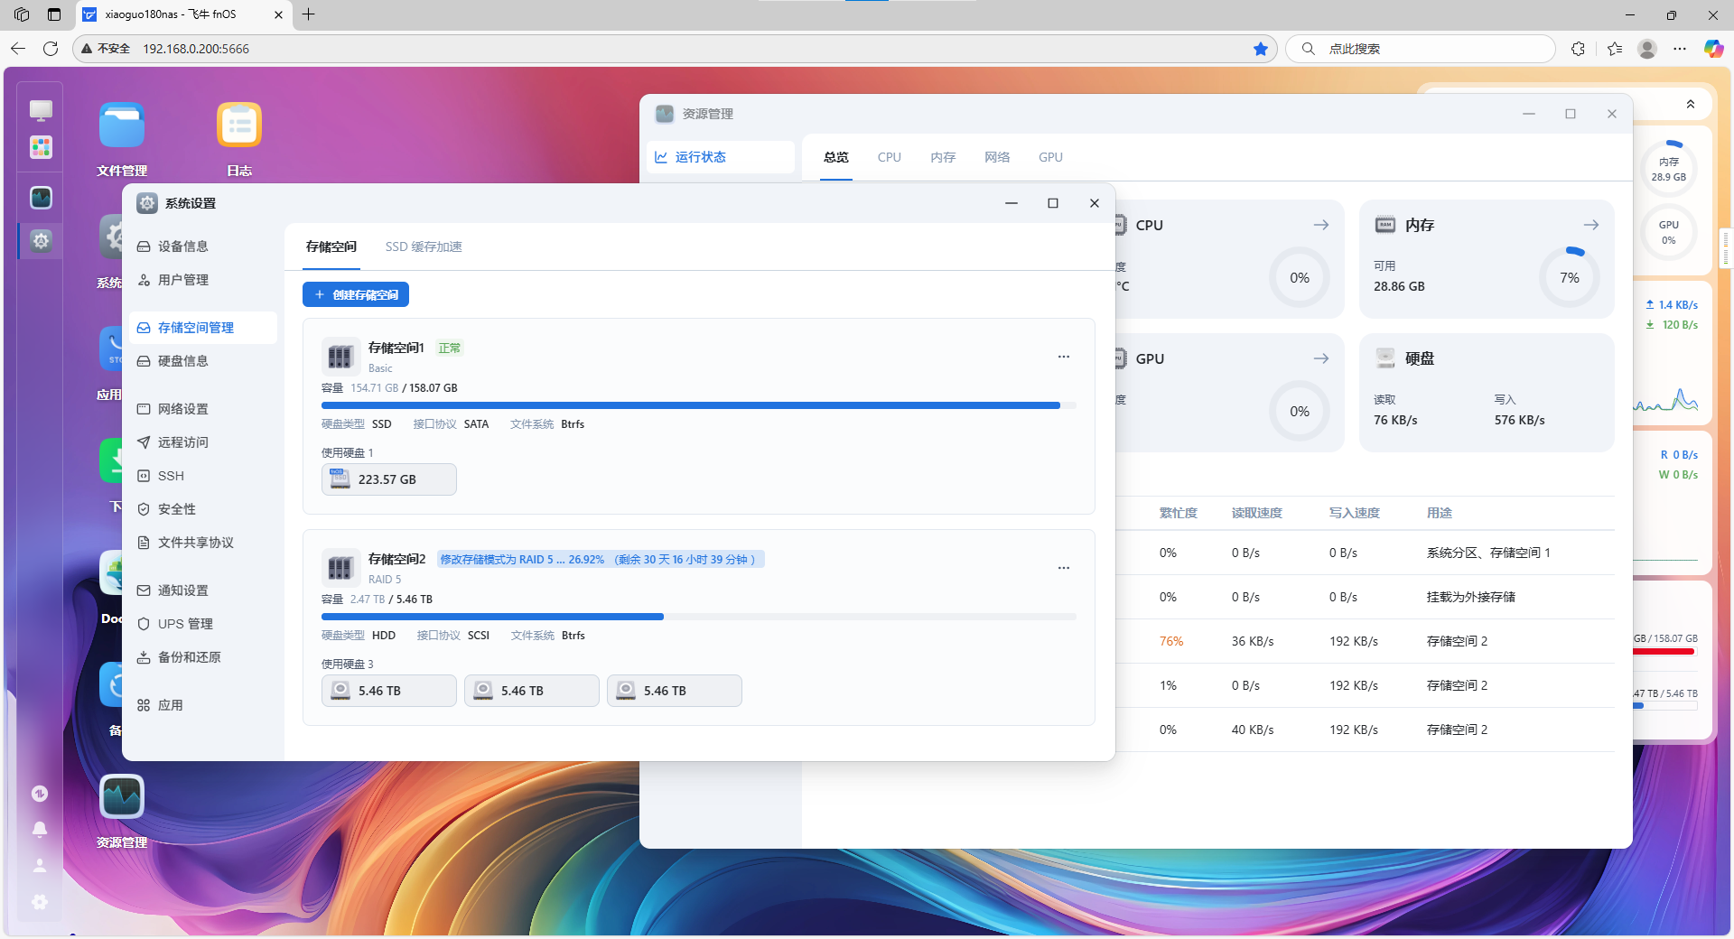The height and width of the screenshot is (939, 1734).
Task: Collapse the right widget panel chevron
Action: [x=1690, y=105]
